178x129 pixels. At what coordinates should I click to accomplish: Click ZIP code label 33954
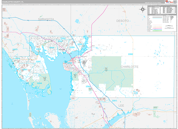pos(63,38)
